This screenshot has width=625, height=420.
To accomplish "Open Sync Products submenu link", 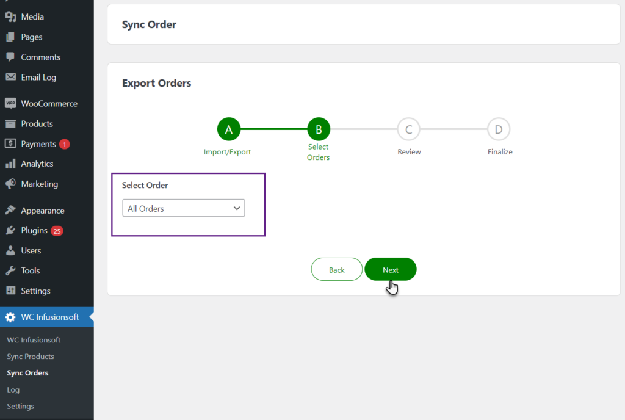I will coord(31,357).
